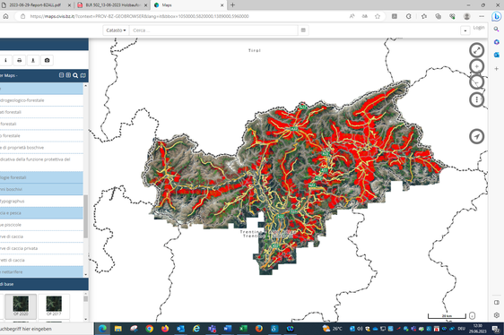
Task: Select the 'ue piscicole' layer
Action: 42,225
